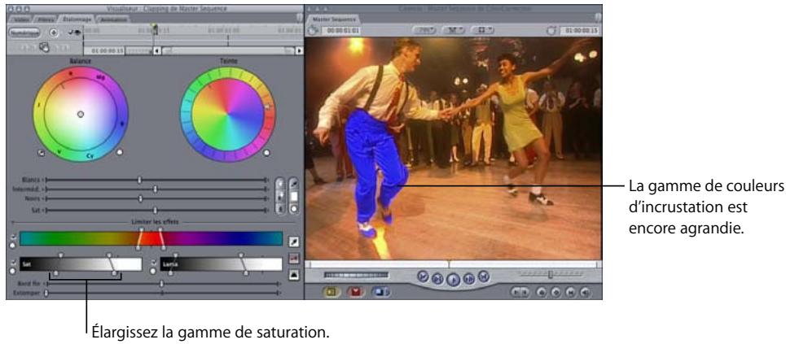Collapse the Limiter les effets disclosure triangle

tap(12, 222)
